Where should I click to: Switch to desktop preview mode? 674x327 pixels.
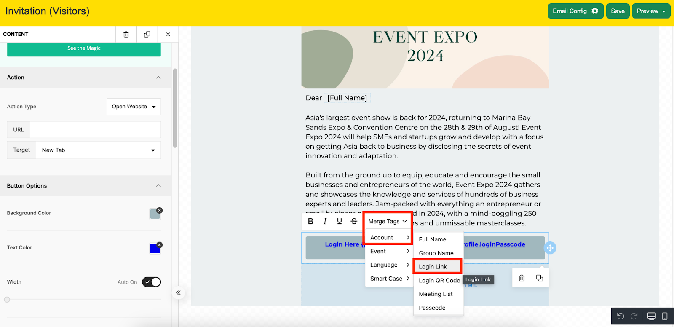(x=651, y=316)
